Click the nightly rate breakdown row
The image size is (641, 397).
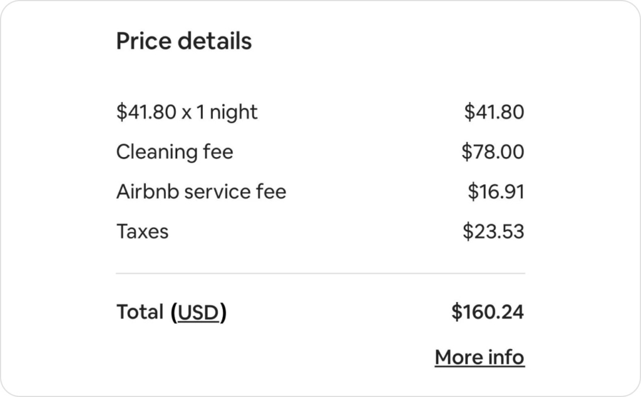pyautogui.click(x=320, y=111)
